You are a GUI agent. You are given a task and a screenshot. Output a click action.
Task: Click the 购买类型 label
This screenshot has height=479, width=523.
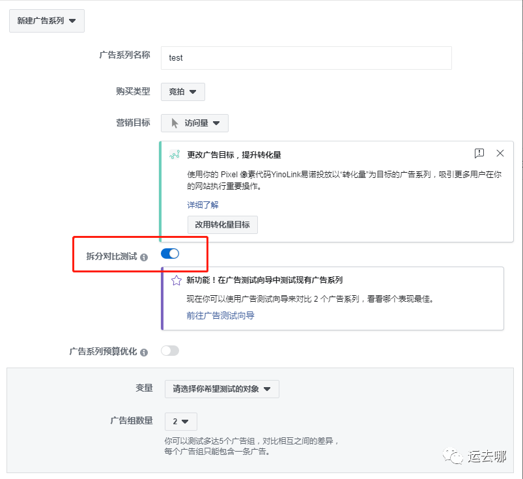133,91
